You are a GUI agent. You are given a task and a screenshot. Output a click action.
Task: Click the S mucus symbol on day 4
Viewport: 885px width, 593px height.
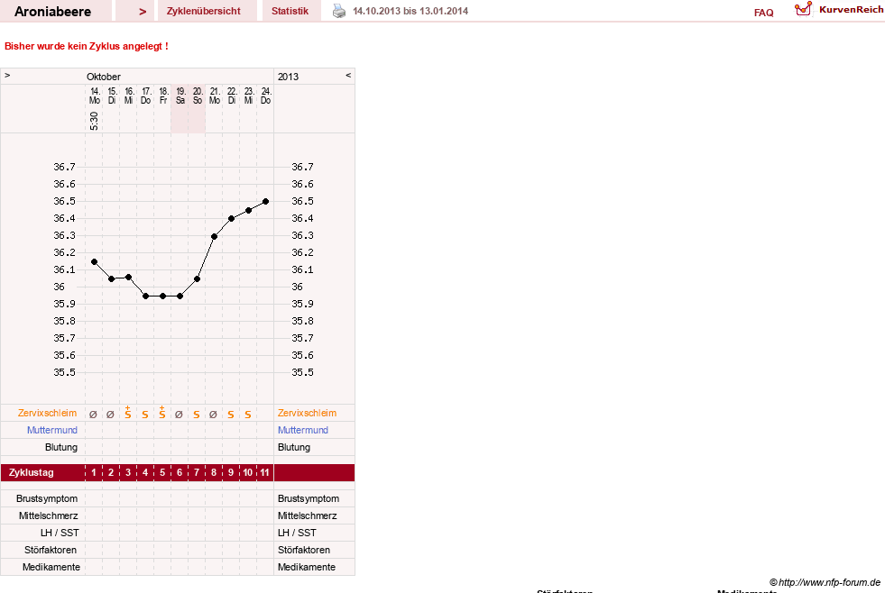145,415
